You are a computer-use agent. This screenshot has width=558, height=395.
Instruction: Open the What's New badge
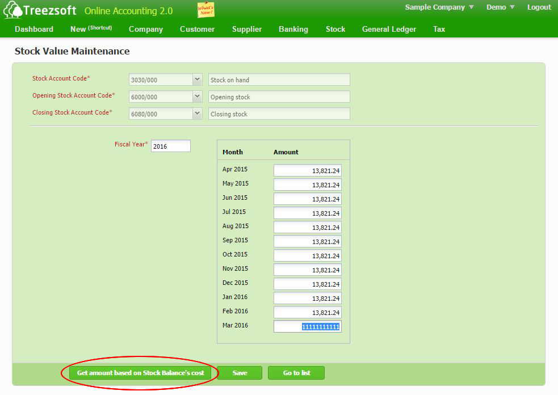coord(205,10)
